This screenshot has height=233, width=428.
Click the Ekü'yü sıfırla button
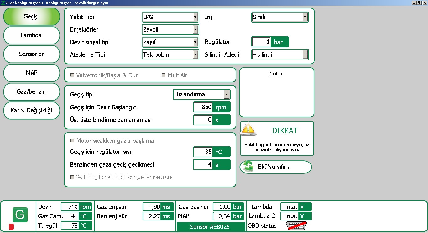(276, 167)
